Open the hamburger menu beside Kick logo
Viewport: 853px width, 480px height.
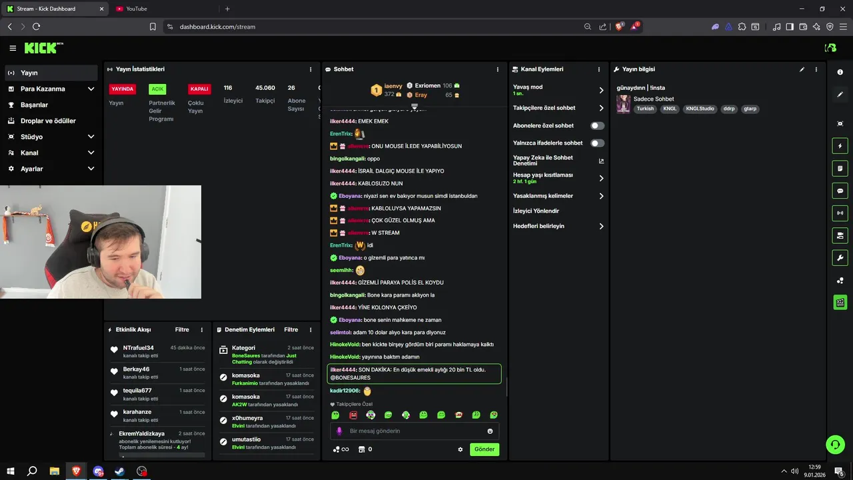pyautogui.click(x=13, y=48)
